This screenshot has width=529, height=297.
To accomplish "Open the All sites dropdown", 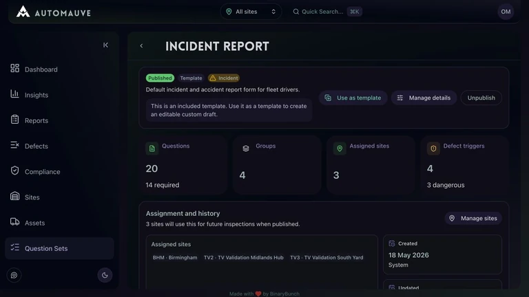I will (x=251, y=12).
